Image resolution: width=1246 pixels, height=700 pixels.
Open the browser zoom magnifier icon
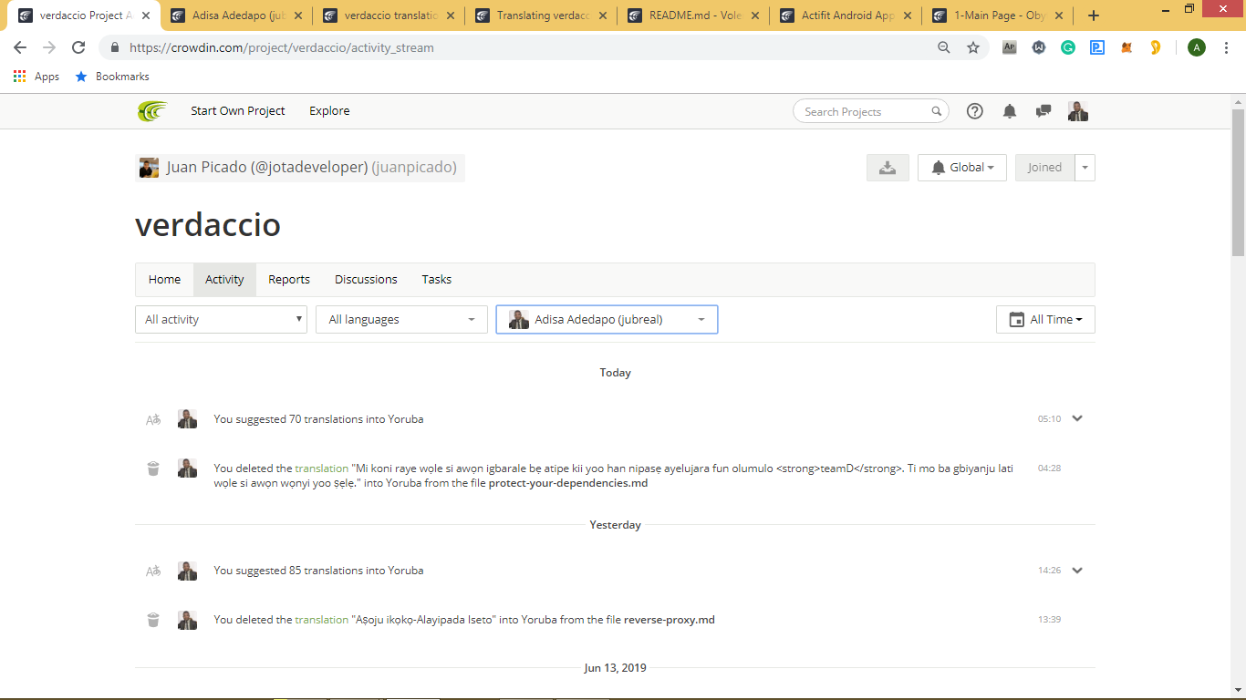944,47
